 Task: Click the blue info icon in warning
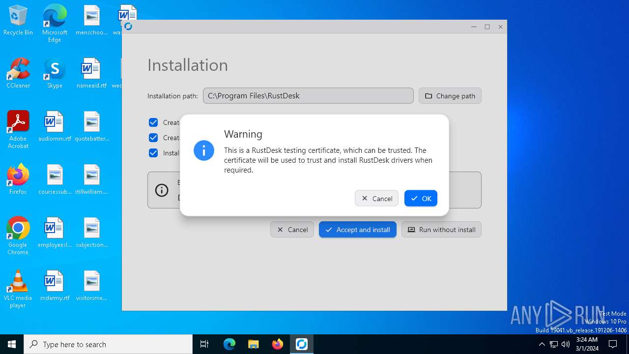[x=204, y=150]
